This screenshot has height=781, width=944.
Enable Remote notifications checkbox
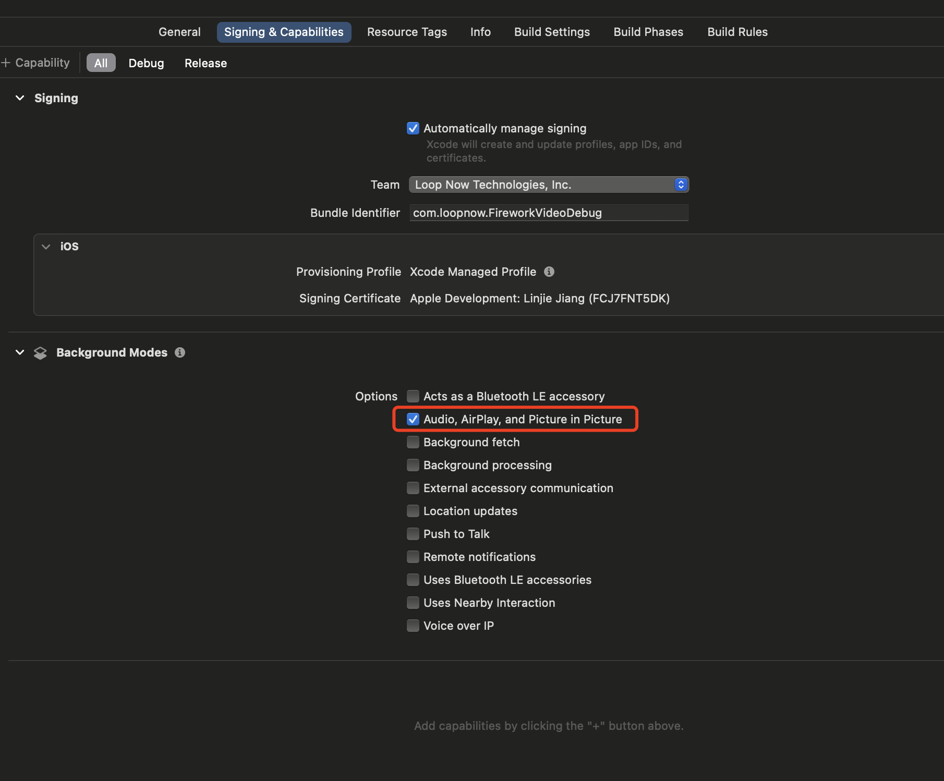coord(413,557)
